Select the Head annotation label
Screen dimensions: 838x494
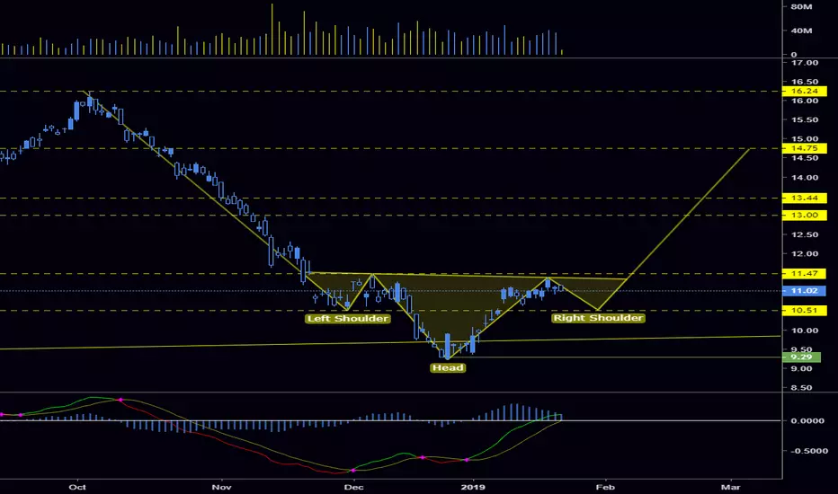(448, 367)
